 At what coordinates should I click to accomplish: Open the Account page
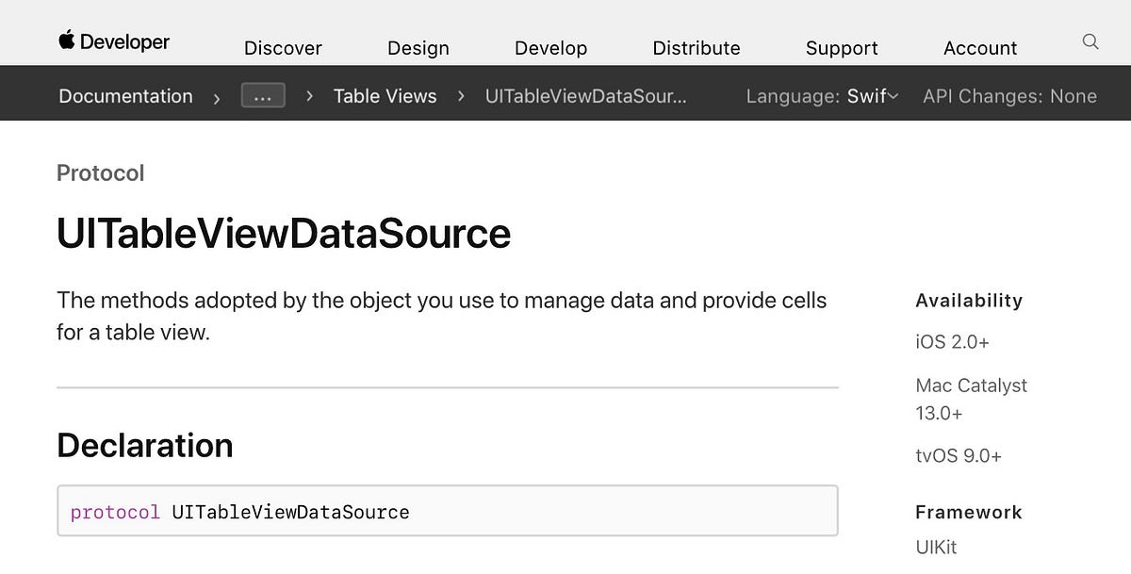pyautogui.click(x=980, y=48)
